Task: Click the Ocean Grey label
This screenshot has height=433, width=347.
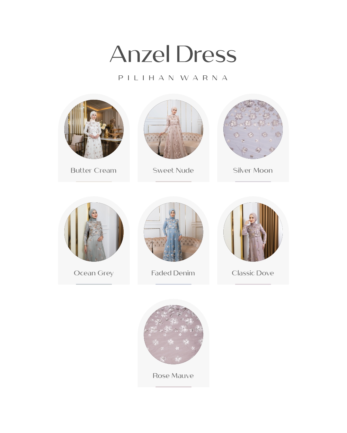Action: pos(94,273)
